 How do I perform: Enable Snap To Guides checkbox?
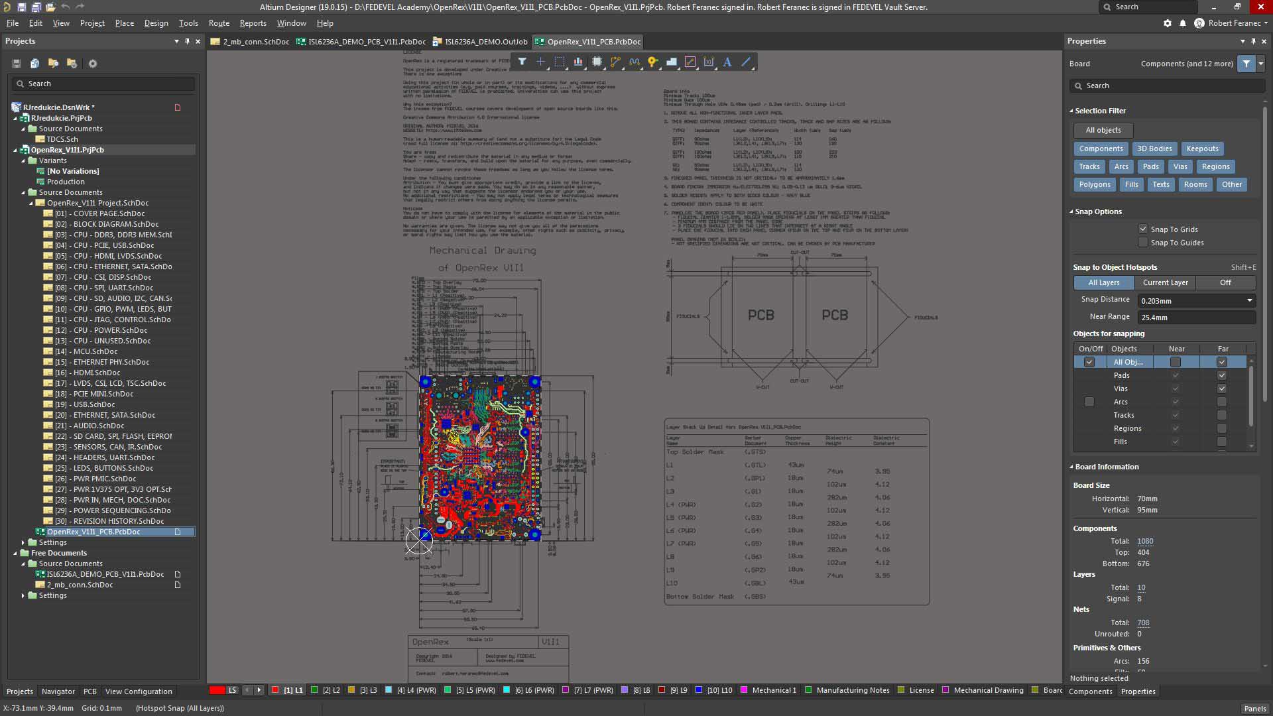(1143, 243)
